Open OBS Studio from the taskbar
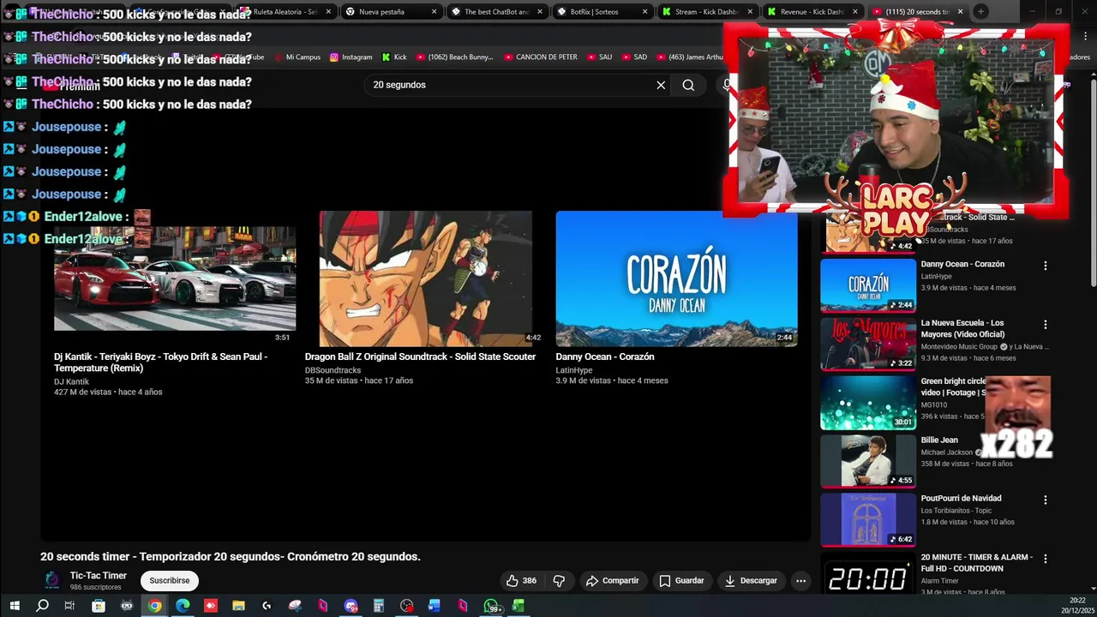 [x=406, y=606]
